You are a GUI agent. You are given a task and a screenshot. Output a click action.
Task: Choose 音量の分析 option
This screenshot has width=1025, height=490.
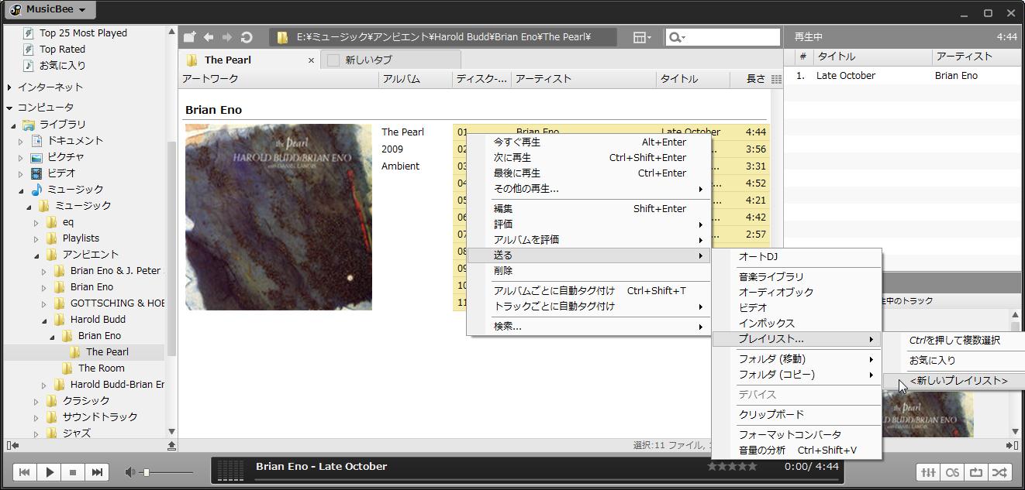796,451
